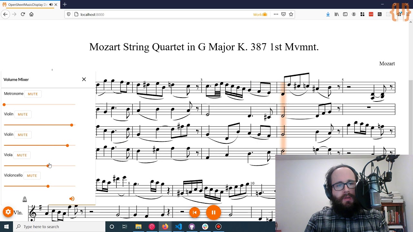
Task: Close the OpenSheetMusicDisplay browser tab
Action: 56,5
